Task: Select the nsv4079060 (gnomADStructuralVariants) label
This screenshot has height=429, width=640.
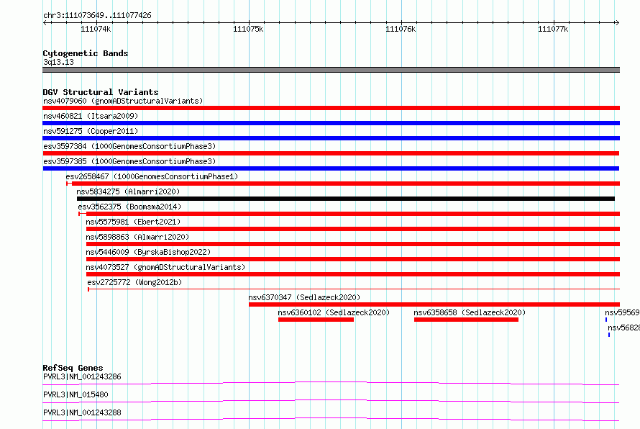Action: [x=123, y=101]
